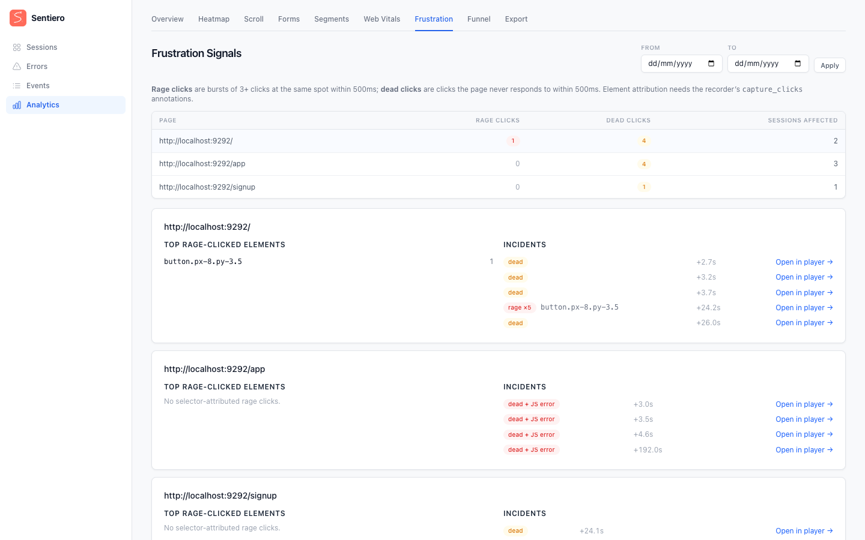This screenshot has height=540, width=865.
Task: Click the Events list icon in sidebar
Action: coord(17,86)
